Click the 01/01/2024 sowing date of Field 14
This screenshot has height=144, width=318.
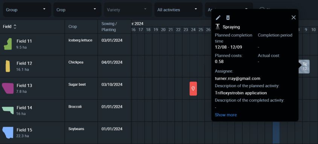coord(112,106)
